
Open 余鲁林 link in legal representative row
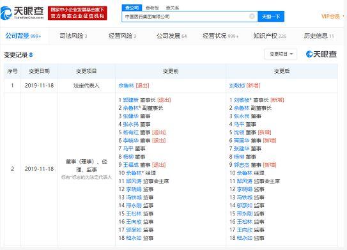point(127,86)
